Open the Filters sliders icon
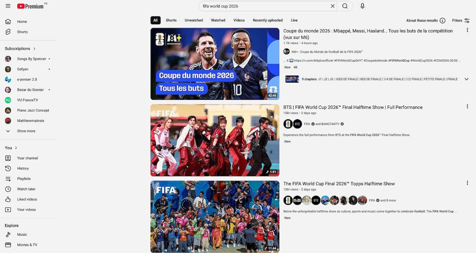This screenshot has height=253, width=476. pyautogui.click(x=467, y=20)
